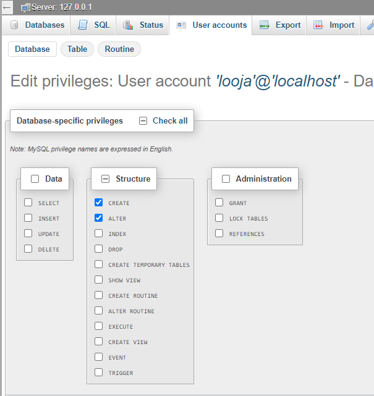
Task: Click the SQL tab icon
Action: click(x=83, y=25)
